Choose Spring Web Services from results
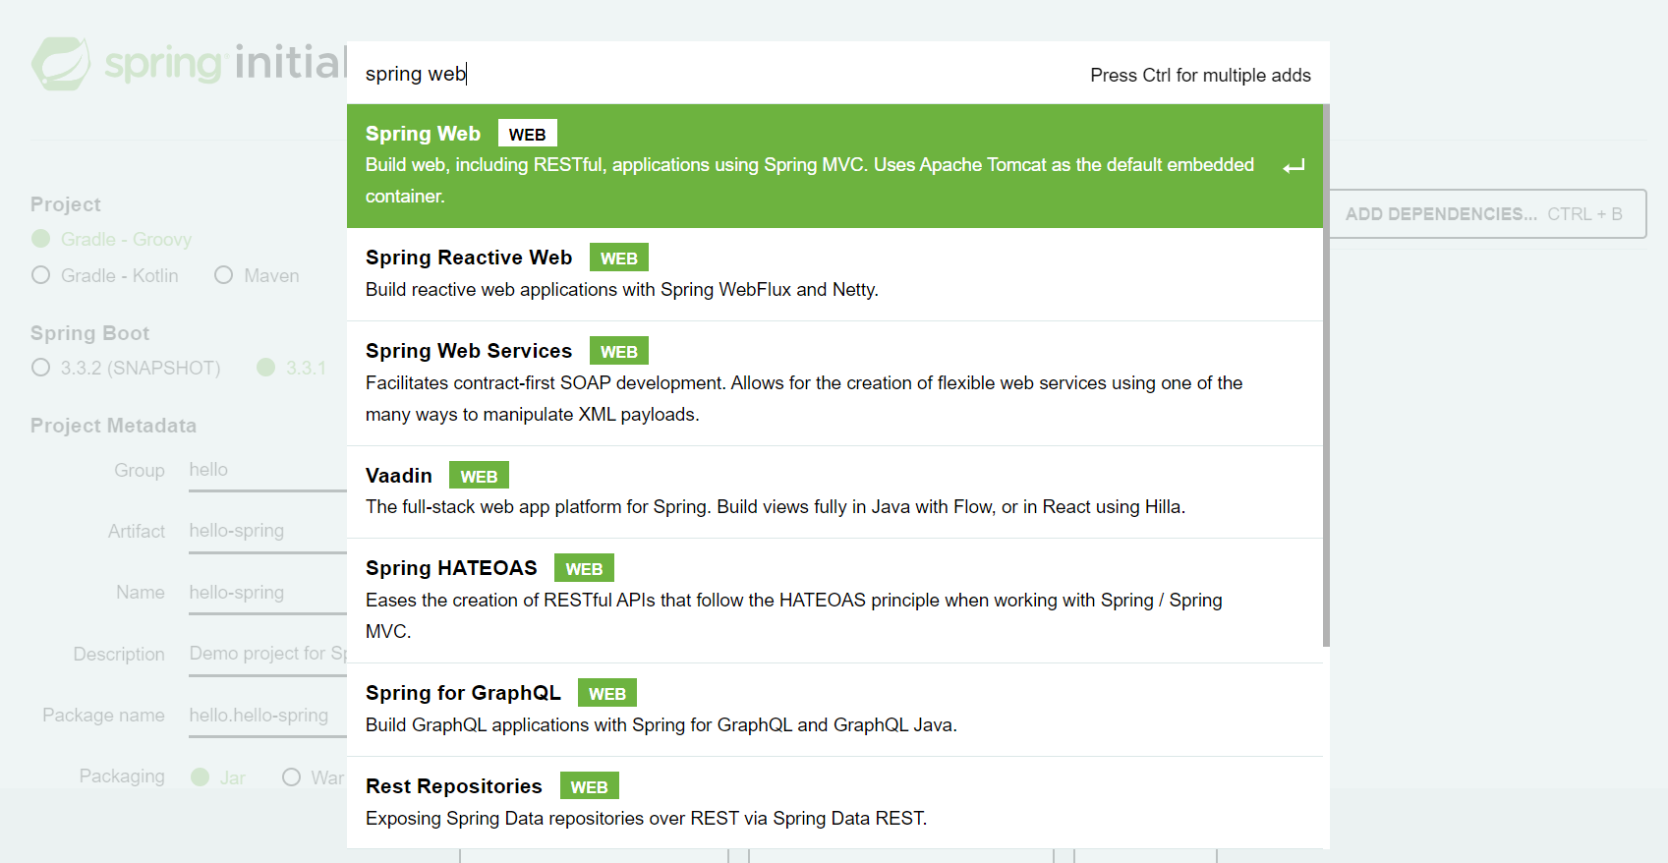Viewport: 1668px width, 863px height. point(834,383)
